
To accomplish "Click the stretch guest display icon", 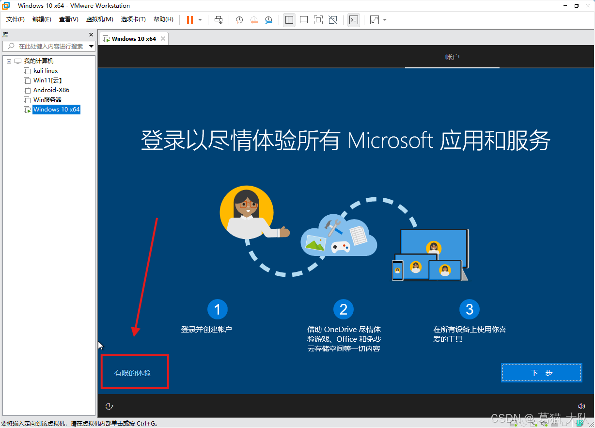I will click(375, 20).
